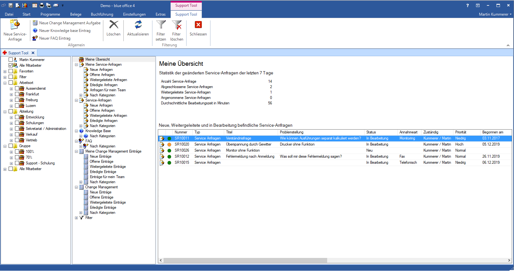Click the Neuer Knowledge base Eintrag icon
The height and width of the screenshot is (271, 514).
tap(35, 31)
